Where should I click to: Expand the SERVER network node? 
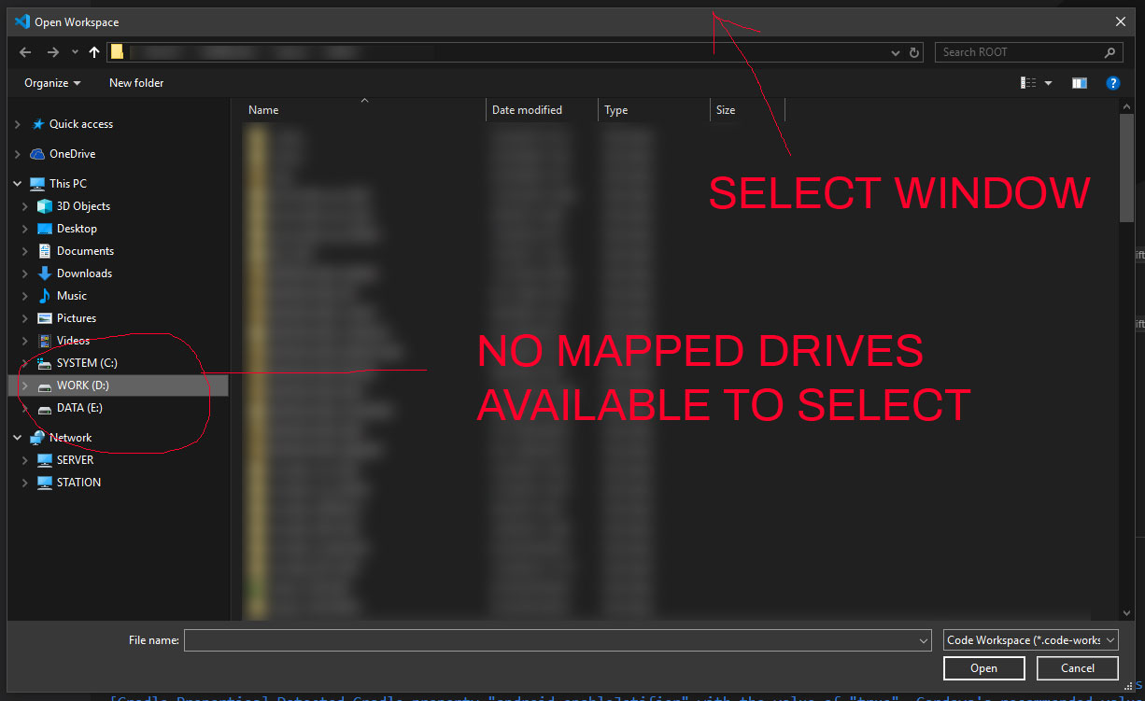point(25,459)
